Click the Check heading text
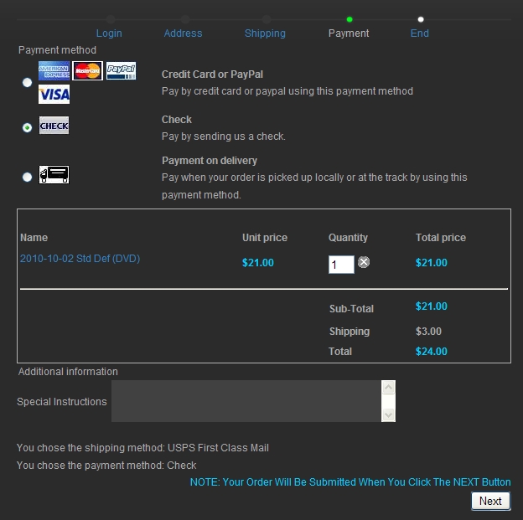523x520 pixels. [x=177, y=120]
